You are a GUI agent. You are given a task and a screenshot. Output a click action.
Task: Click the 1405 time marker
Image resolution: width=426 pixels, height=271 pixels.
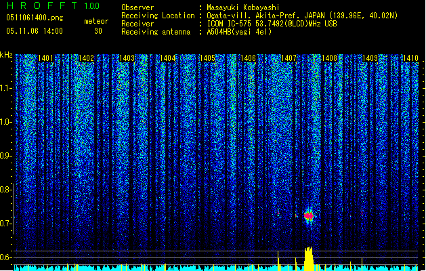207,58
